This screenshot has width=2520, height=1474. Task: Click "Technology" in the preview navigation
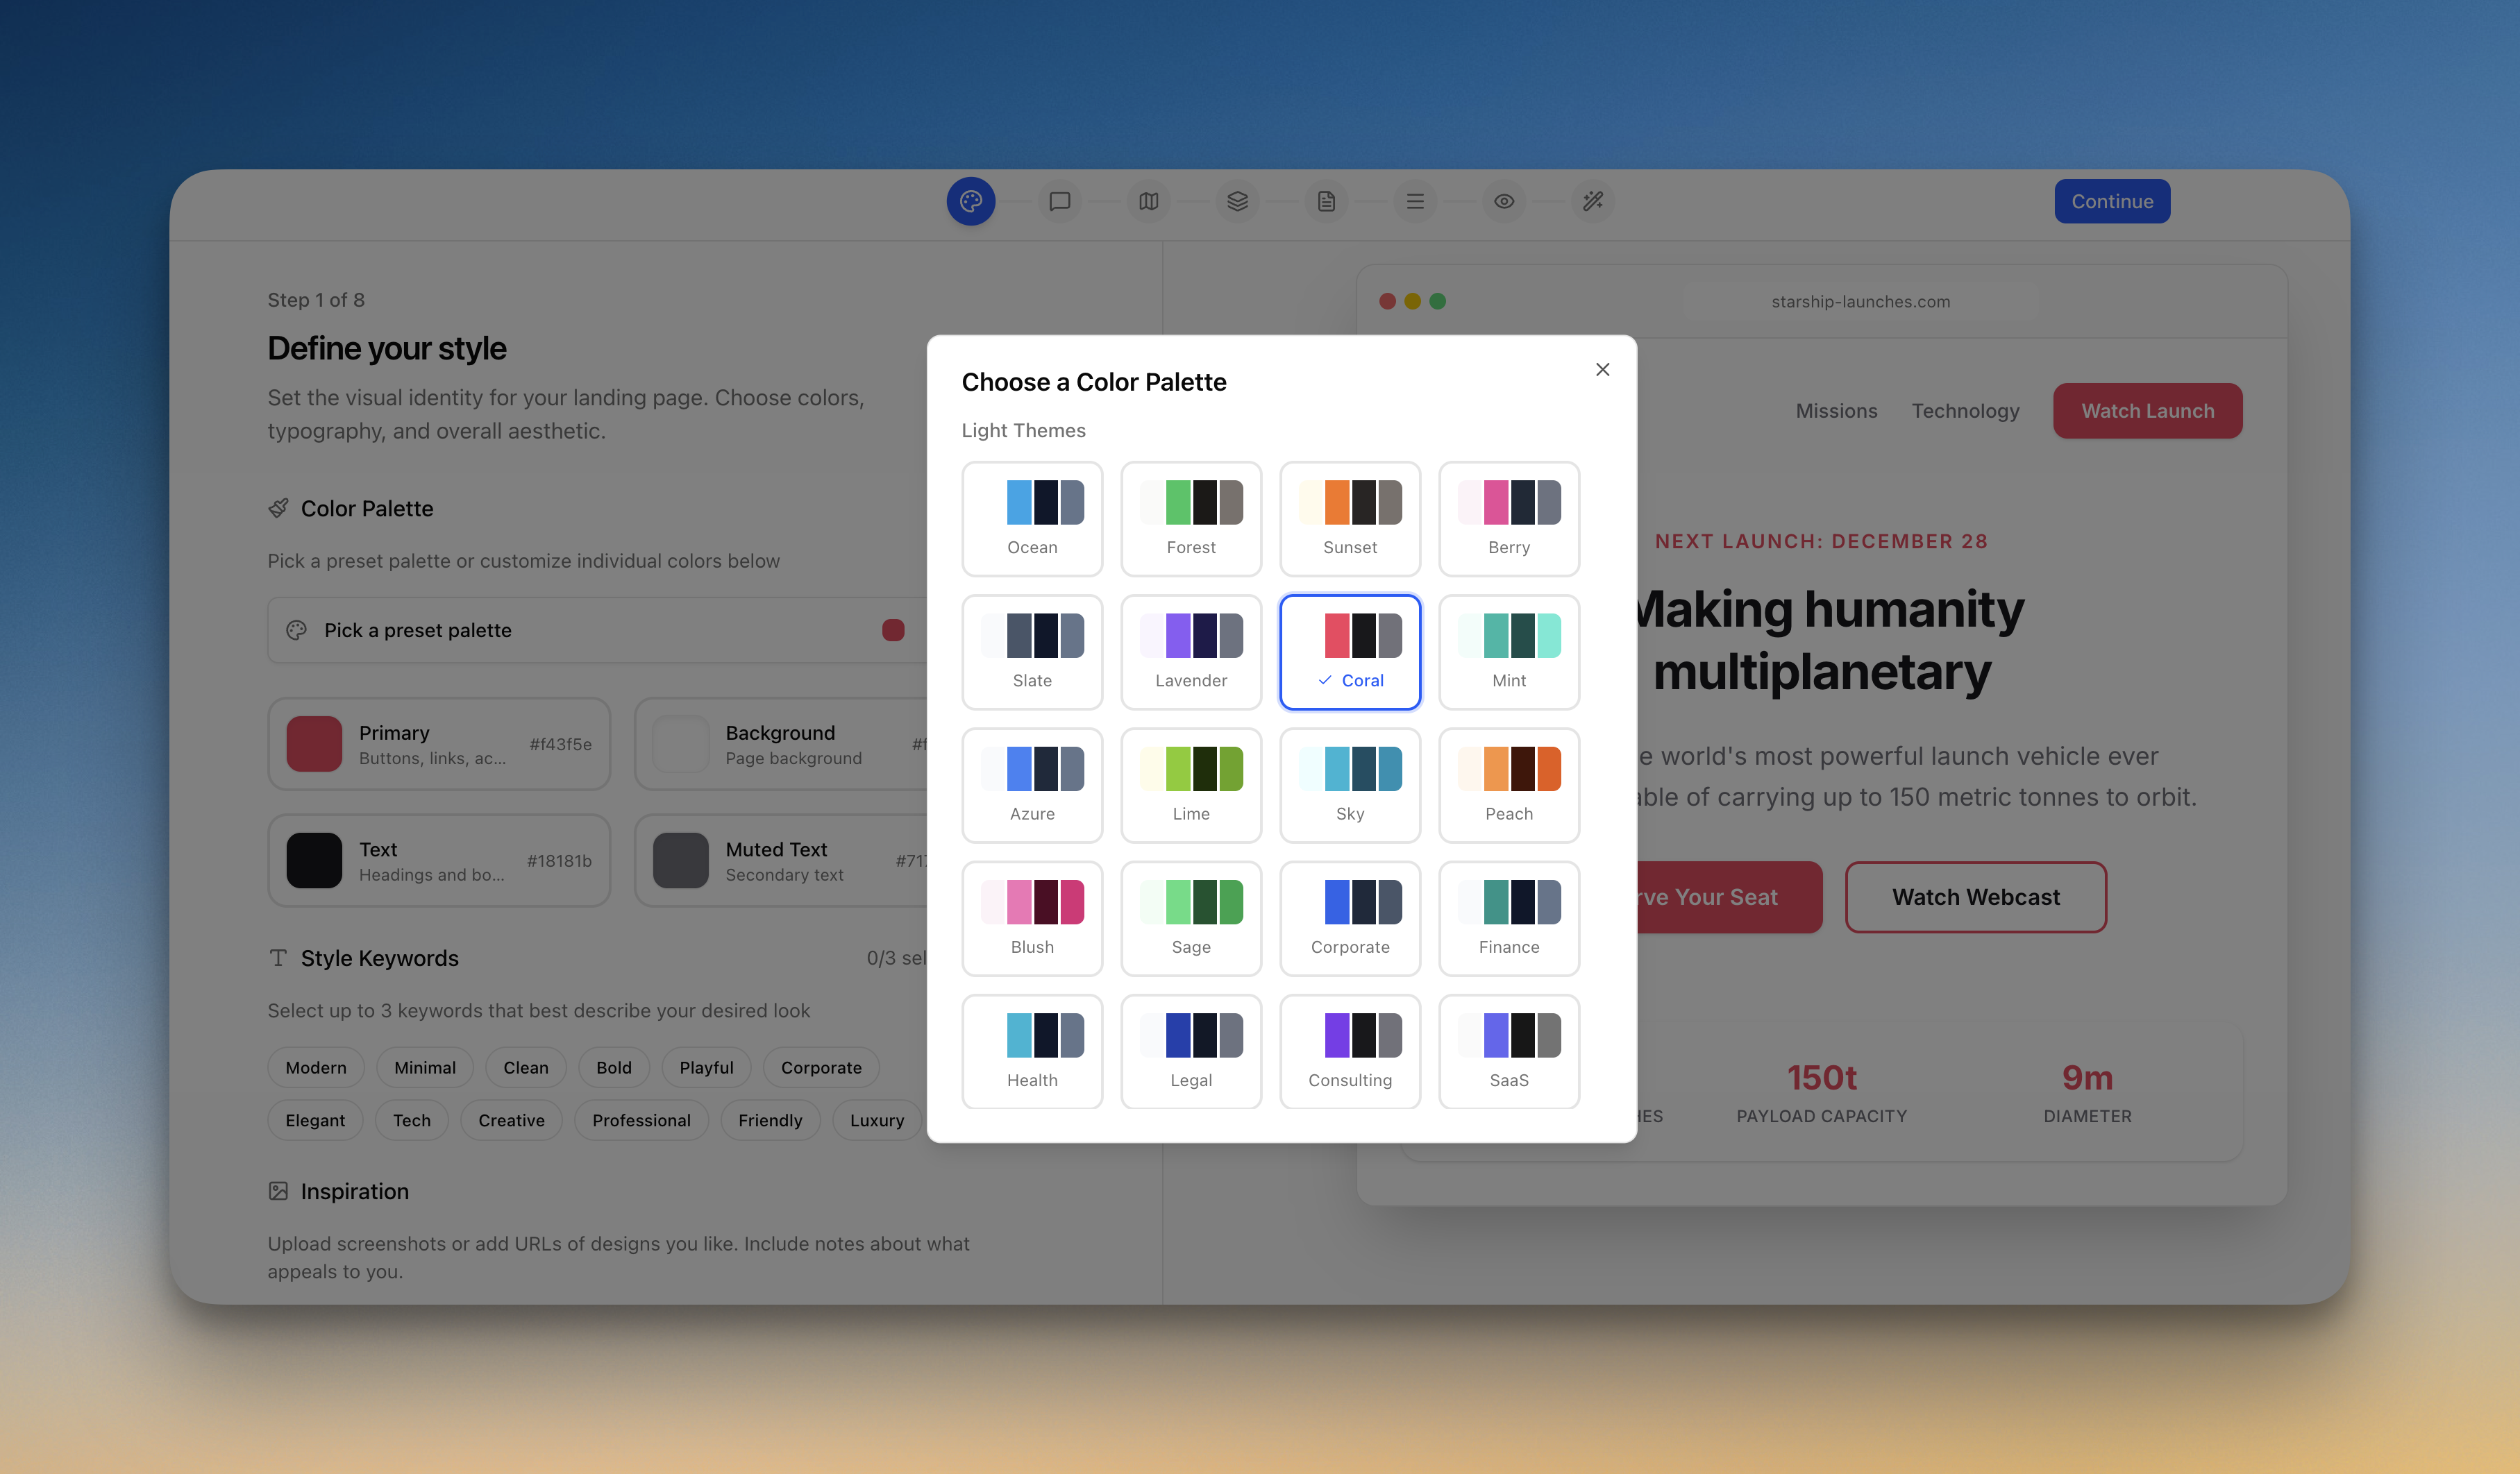coord(1965,411)
